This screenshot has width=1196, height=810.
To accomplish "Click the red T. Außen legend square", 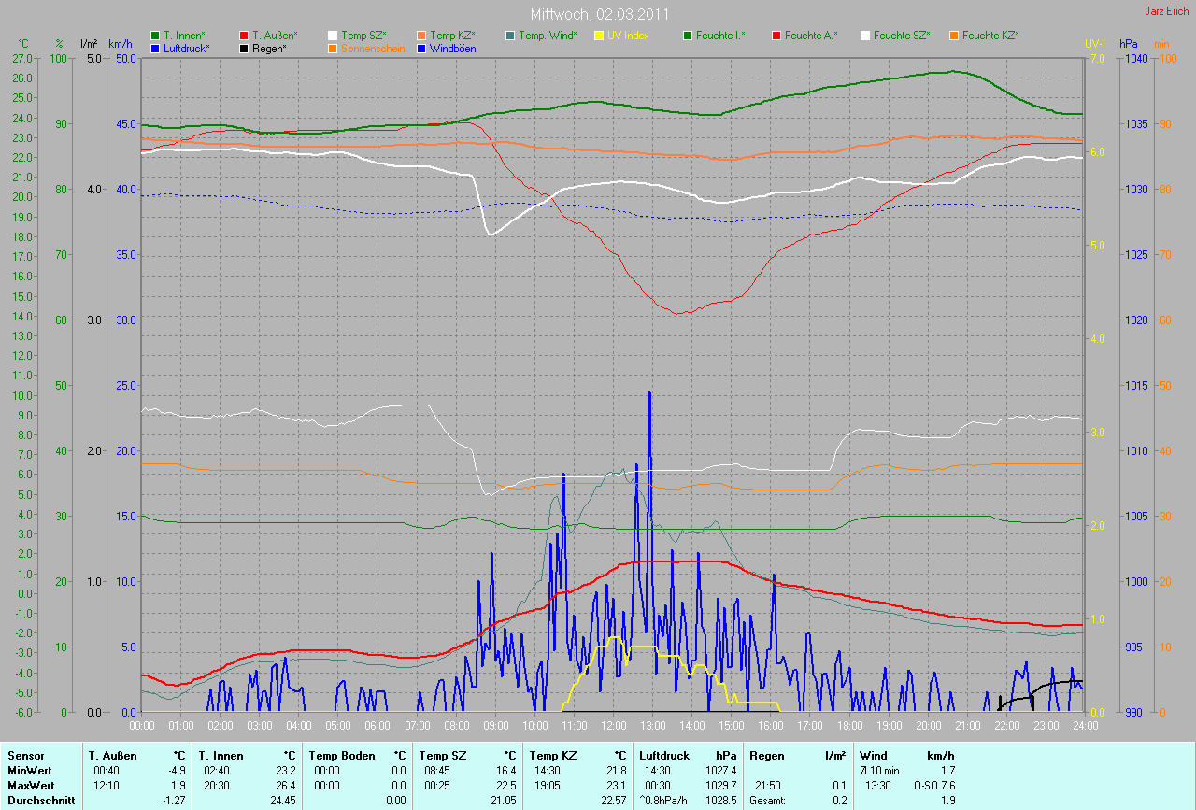I will [244, 36].
